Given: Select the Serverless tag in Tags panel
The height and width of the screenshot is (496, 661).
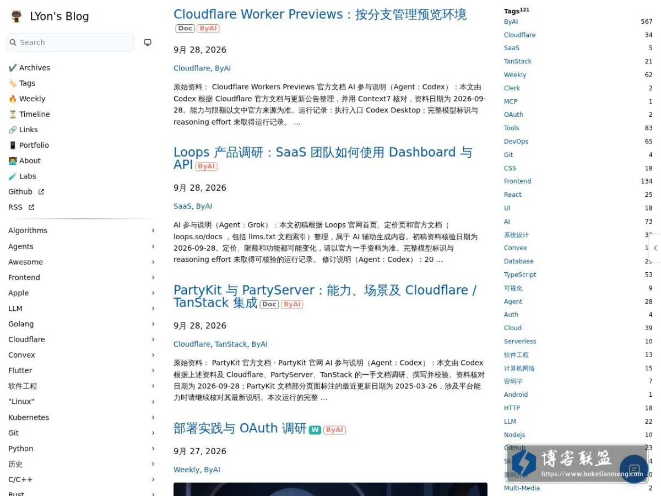Looking at the screenshot, I should pos(520,341).
